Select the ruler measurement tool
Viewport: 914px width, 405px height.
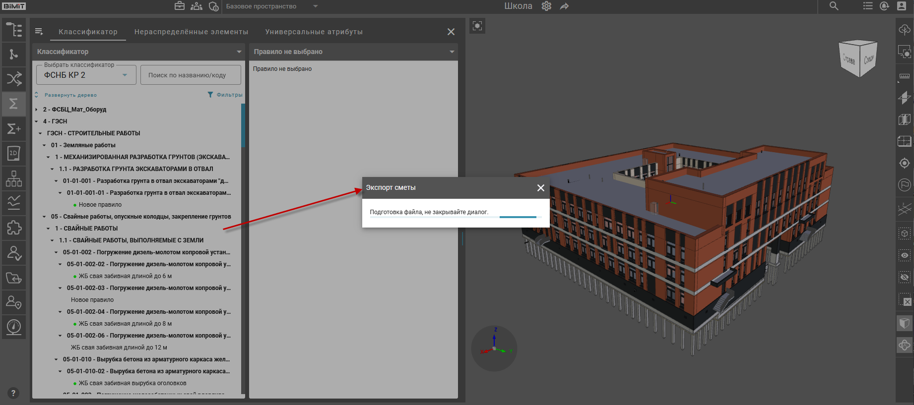pos(904,76)
